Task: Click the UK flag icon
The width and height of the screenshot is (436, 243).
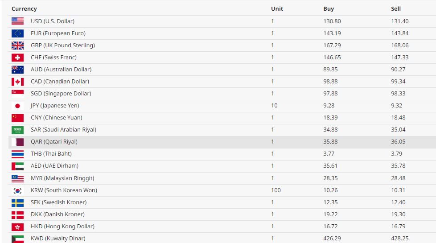Action: tap(17, 45)
